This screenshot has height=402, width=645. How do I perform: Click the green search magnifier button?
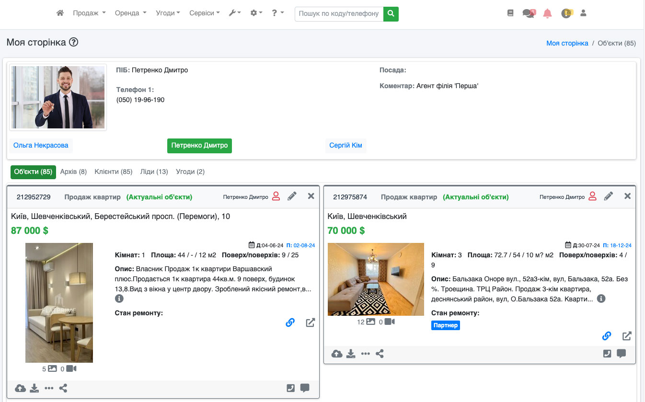tap(391, 13)
